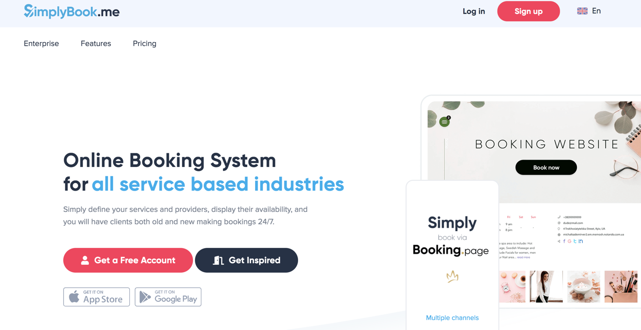Click the dude@mail.com email text

pos(573,223)
